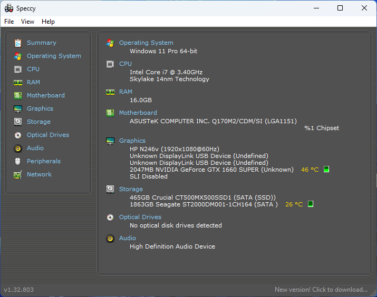Select Audio in the sidebar
This screenshot has width=377, height=297.
tap(35, 148)
